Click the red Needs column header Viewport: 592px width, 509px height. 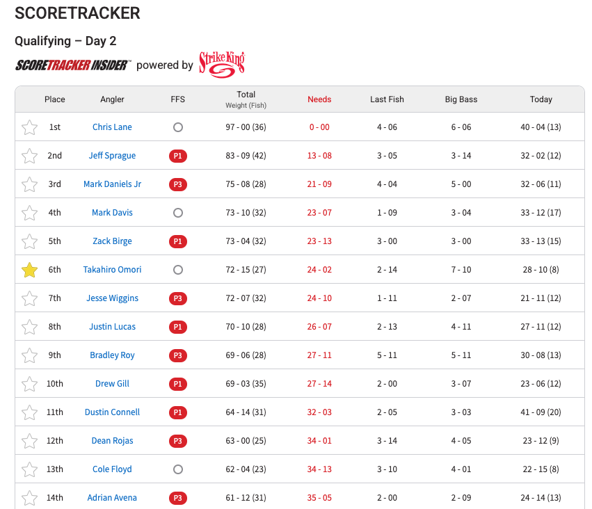click(319, 99)
